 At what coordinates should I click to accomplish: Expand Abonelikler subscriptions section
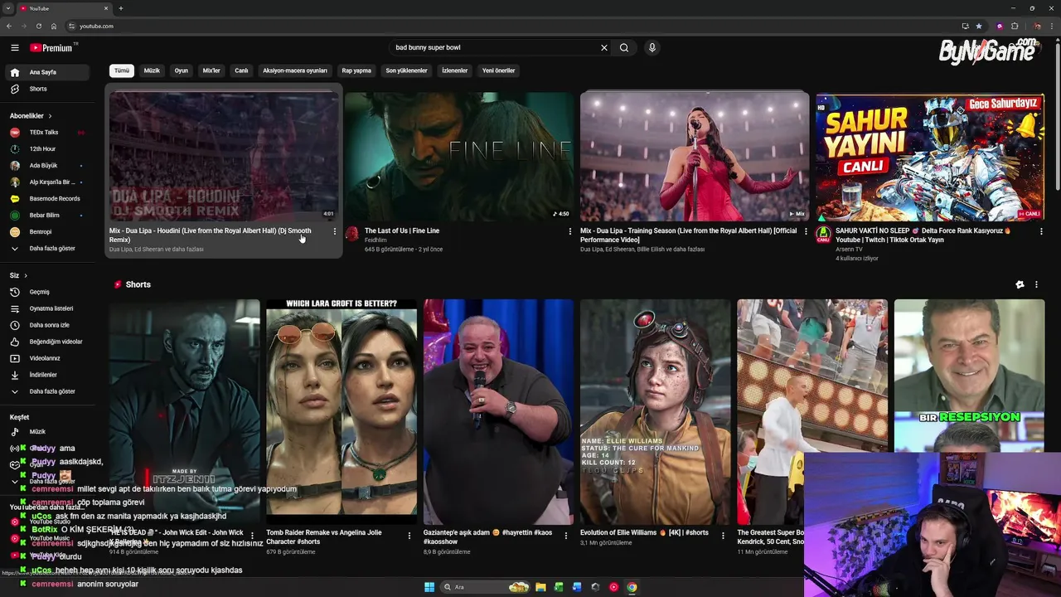pos(31,116)
